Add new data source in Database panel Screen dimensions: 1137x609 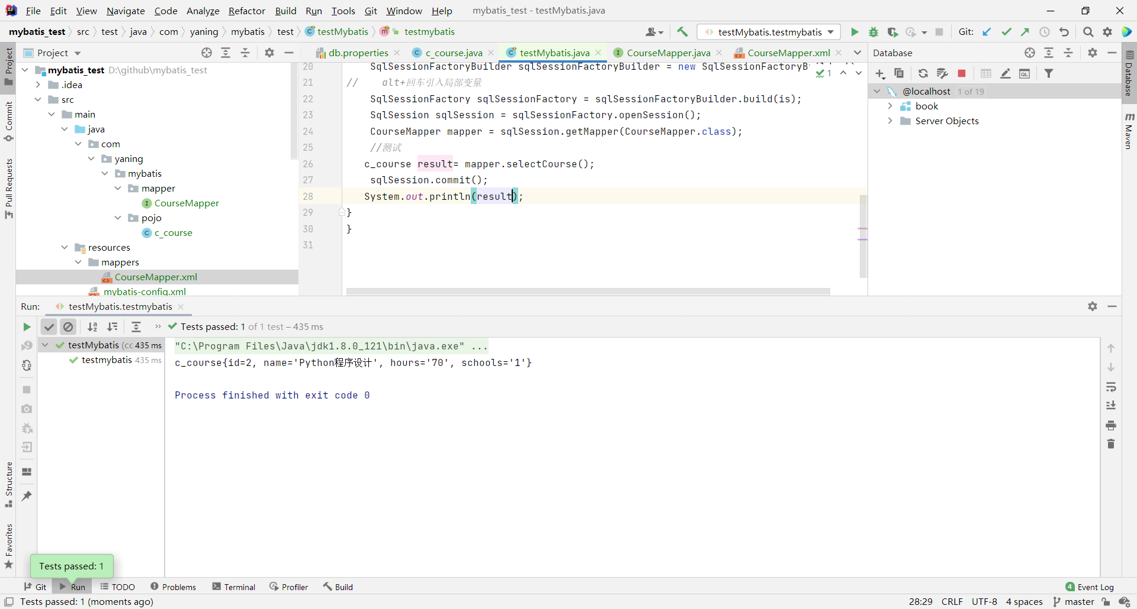coord(880,73)
